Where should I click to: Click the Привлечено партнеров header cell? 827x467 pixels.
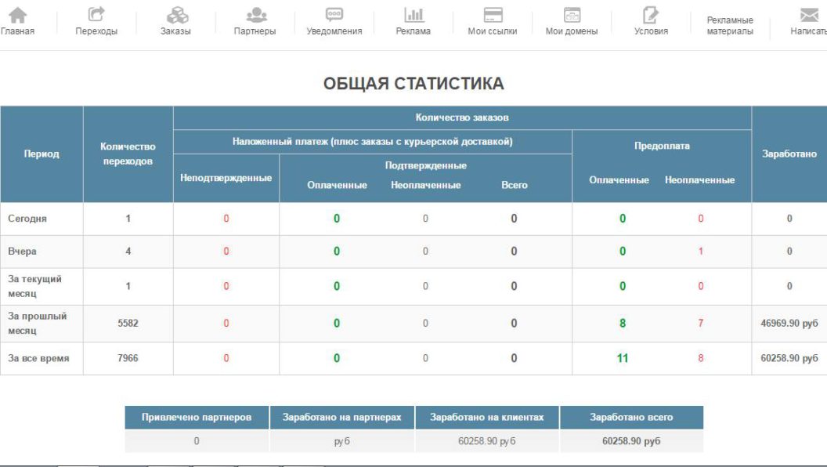click(x=197, y=418)
